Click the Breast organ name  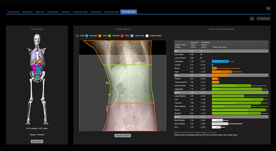pos(177,68)
